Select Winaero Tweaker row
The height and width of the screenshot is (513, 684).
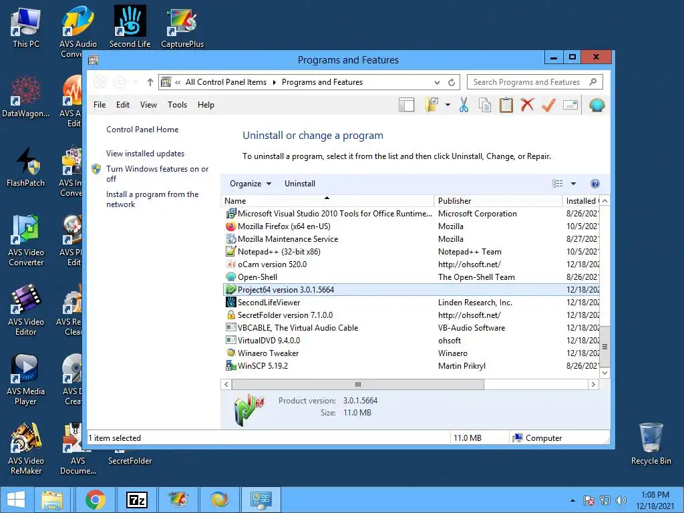[x=411, y=353]
